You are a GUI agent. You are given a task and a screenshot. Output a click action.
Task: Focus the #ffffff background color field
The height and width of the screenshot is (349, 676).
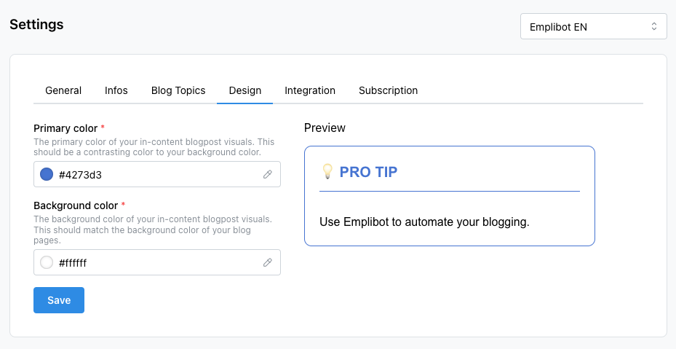[x=157, y=262]
